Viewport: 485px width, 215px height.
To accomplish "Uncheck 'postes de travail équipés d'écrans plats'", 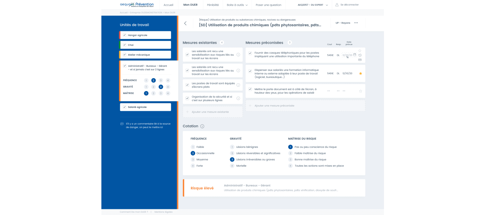I will (x=187, y=85).
